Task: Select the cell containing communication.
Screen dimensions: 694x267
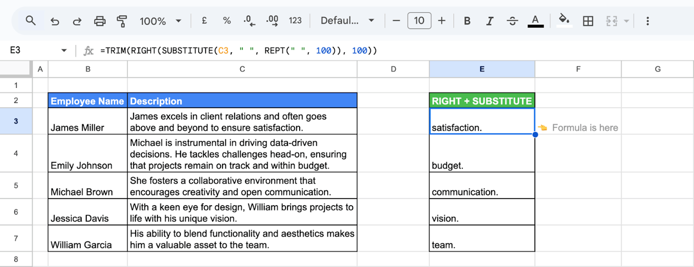Action: [x=482, y=185]
